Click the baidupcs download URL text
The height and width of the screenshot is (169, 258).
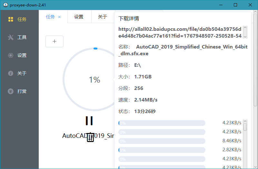[x=180, y=32]
